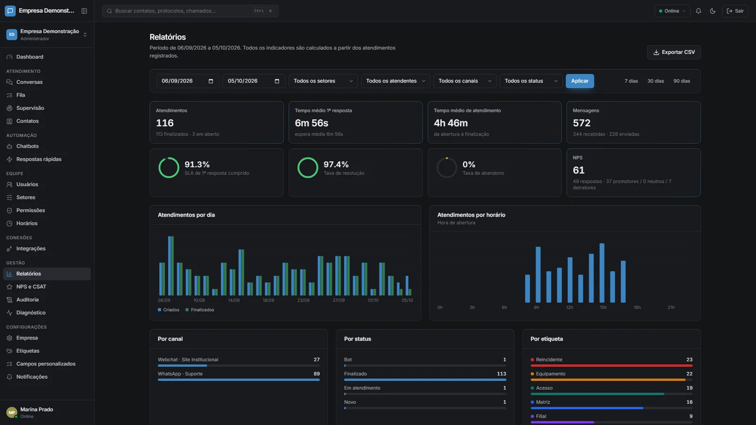The image size is (756, 425).
Task: Click the Setores sidebar icon
Action: coord(9,197)
